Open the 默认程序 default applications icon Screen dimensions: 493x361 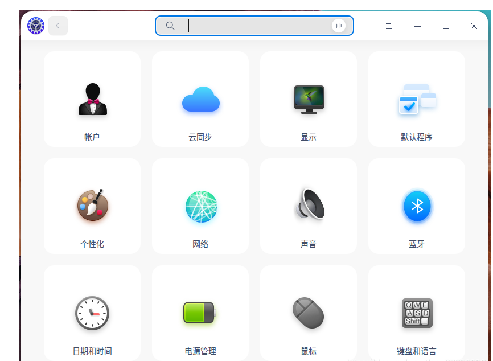click(x=417, y=100)
